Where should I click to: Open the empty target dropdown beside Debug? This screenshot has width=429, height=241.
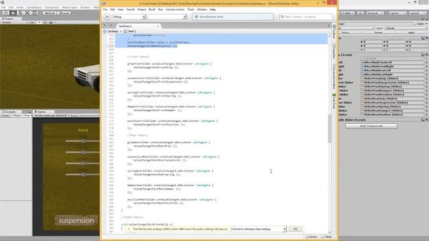tap(167, 17)
